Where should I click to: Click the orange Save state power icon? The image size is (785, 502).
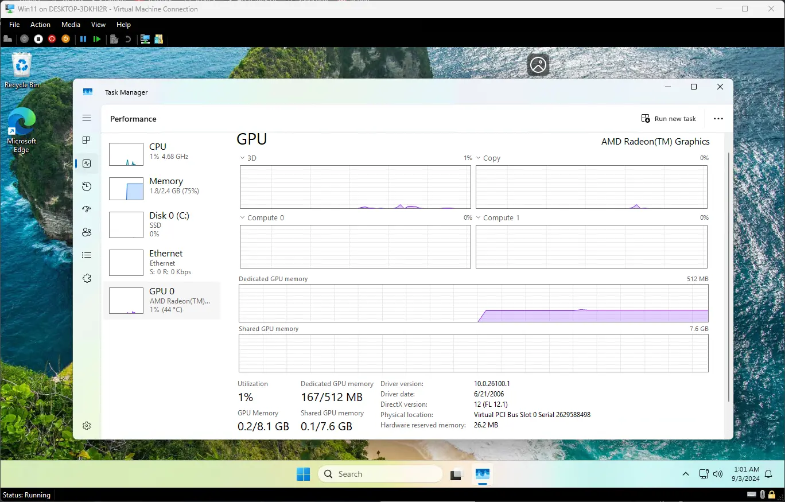click(65, 39)
